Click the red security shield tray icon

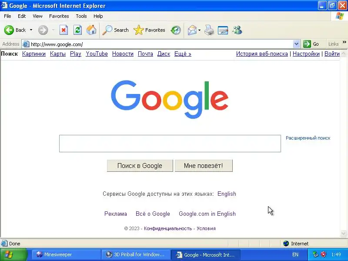324,254
